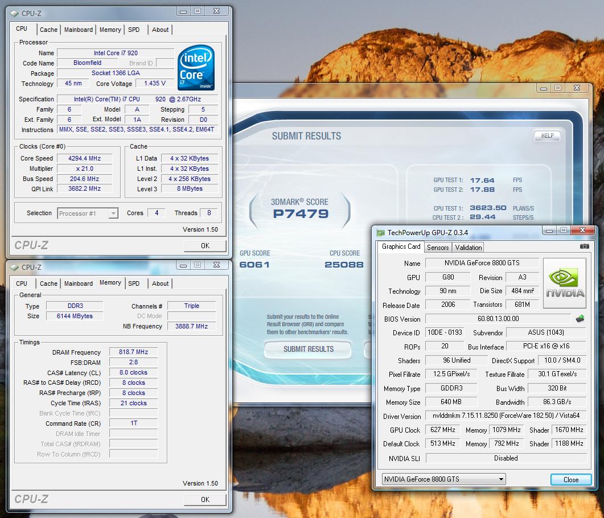Click the Multiplier value x 21.0

pos(85,168)
